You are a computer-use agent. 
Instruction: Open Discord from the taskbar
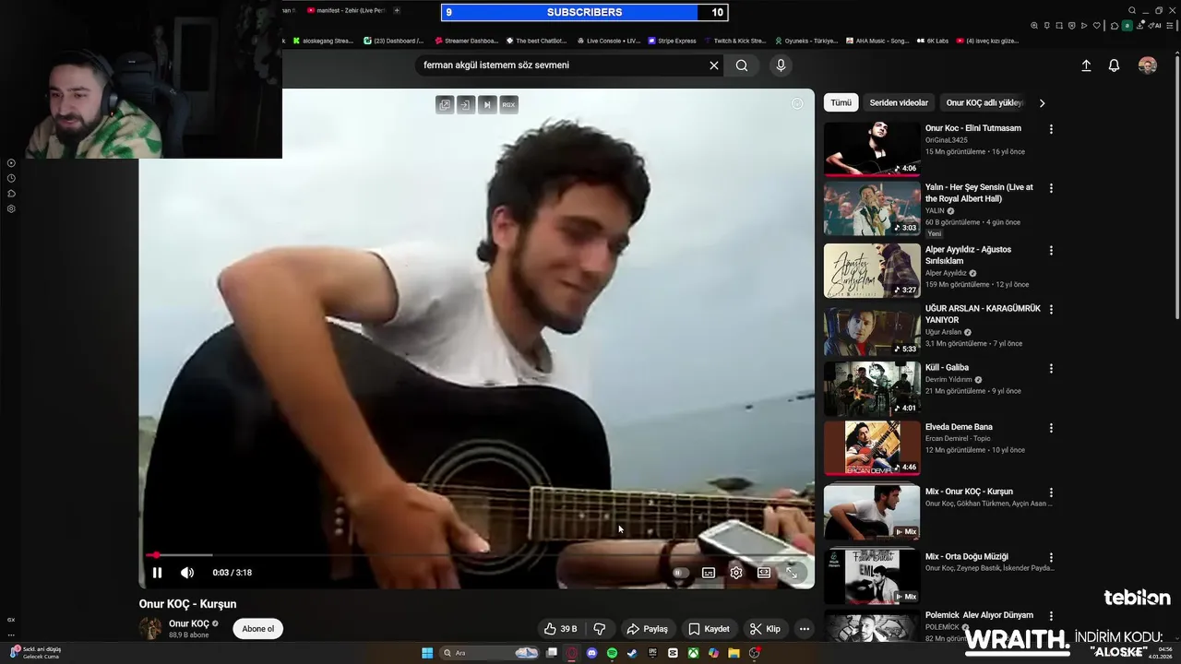point(592,653)
